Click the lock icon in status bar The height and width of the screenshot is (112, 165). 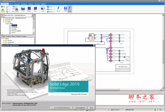coord(155,110)
